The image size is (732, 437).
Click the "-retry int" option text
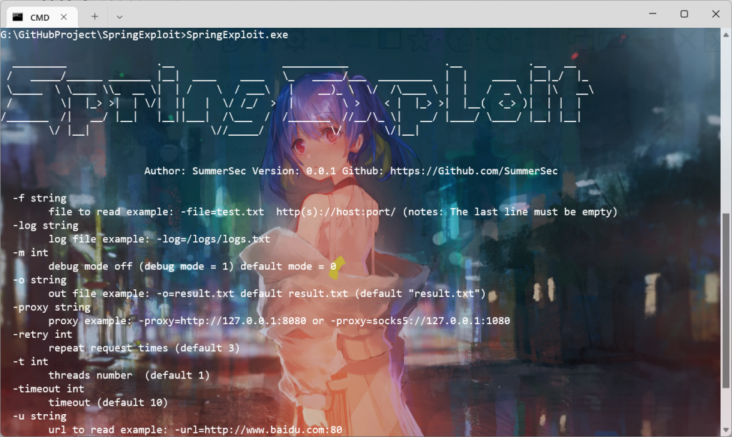coord(43,334)
